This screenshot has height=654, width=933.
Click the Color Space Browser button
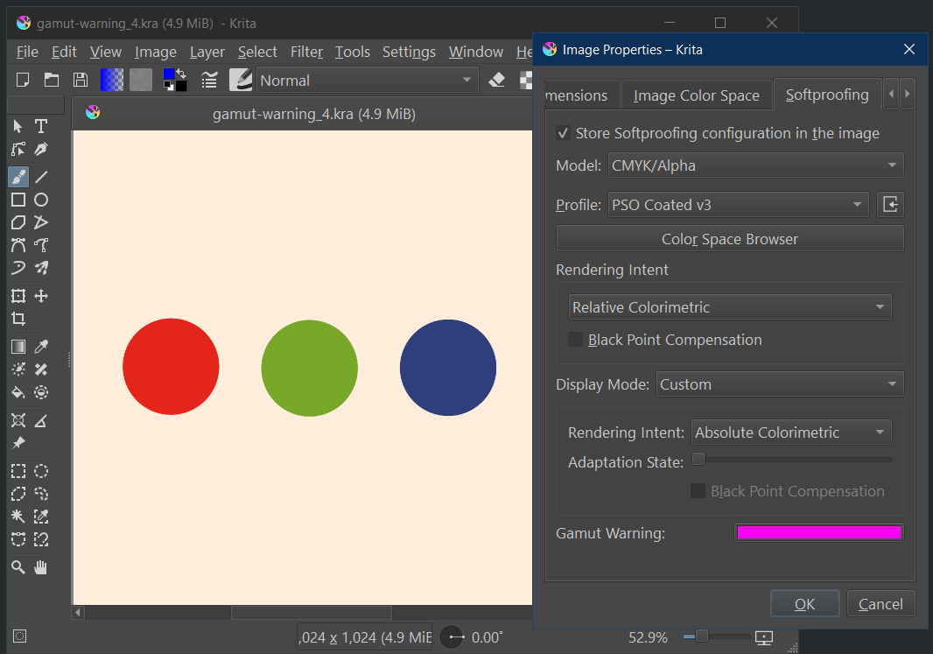(729, 239)
